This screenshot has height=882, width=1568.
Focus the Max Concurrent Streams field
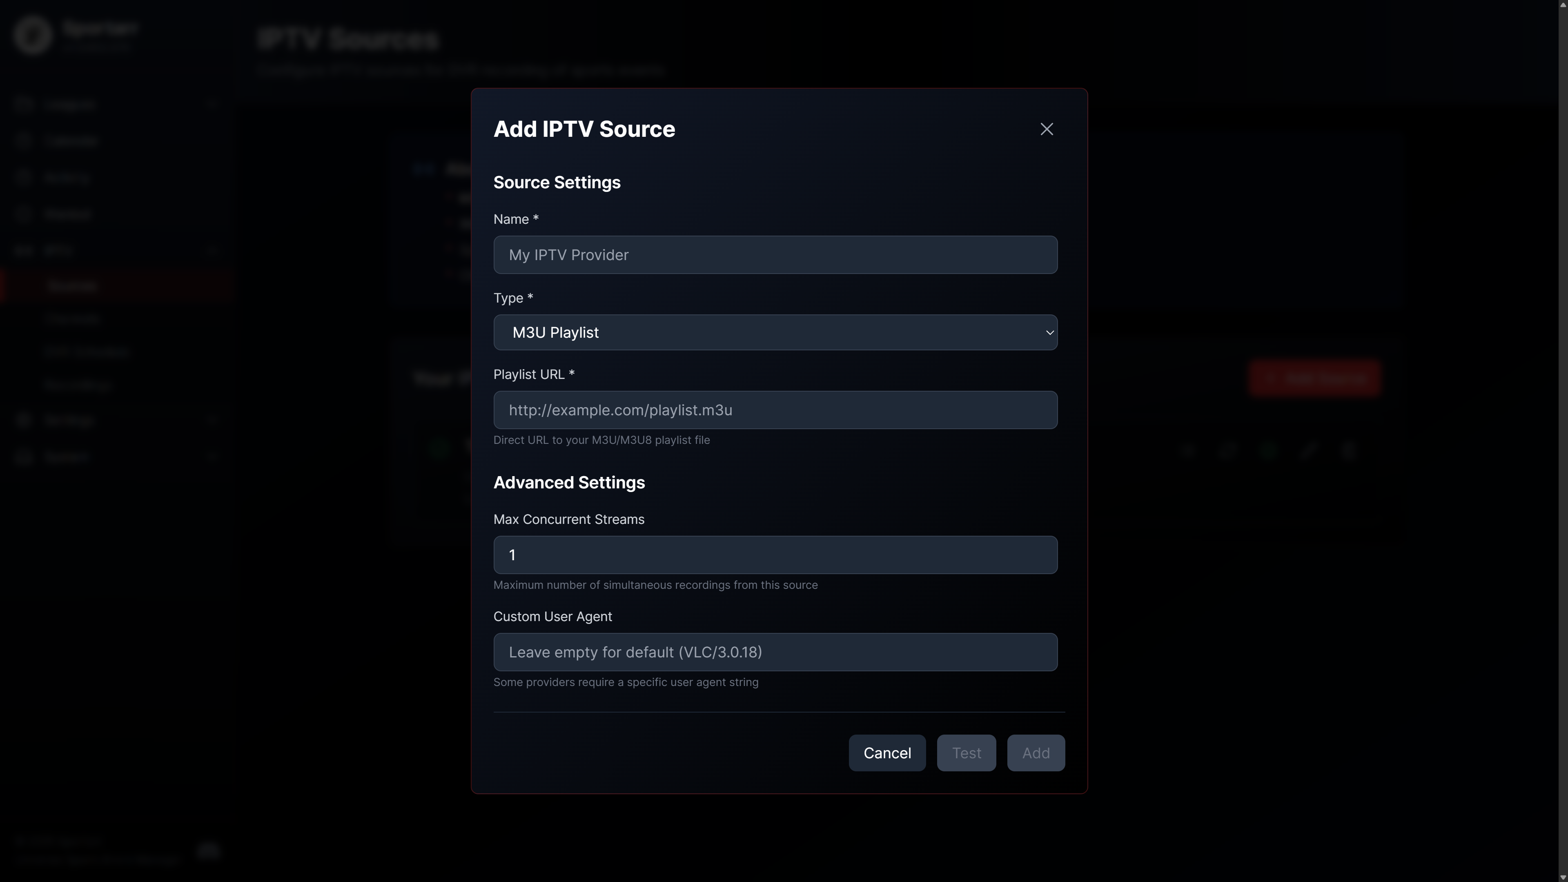point(775,555)
